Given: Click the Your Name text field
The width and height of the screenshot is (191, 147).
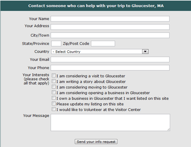Looking at the screenshot, I should click(x=110, y=19).
